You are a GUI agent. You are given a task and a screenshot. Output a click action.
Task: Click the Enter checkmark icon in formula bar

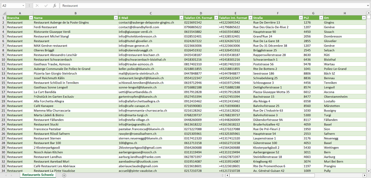[x=46, y=6]
